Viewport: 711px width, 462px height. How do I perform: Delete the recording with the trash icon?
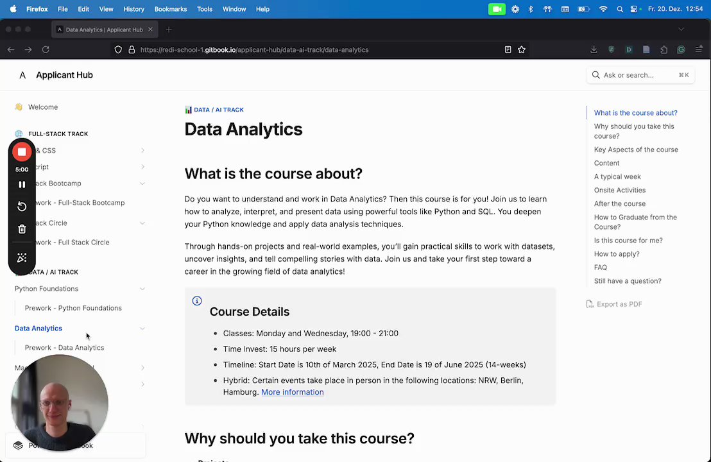click(22, 229)
